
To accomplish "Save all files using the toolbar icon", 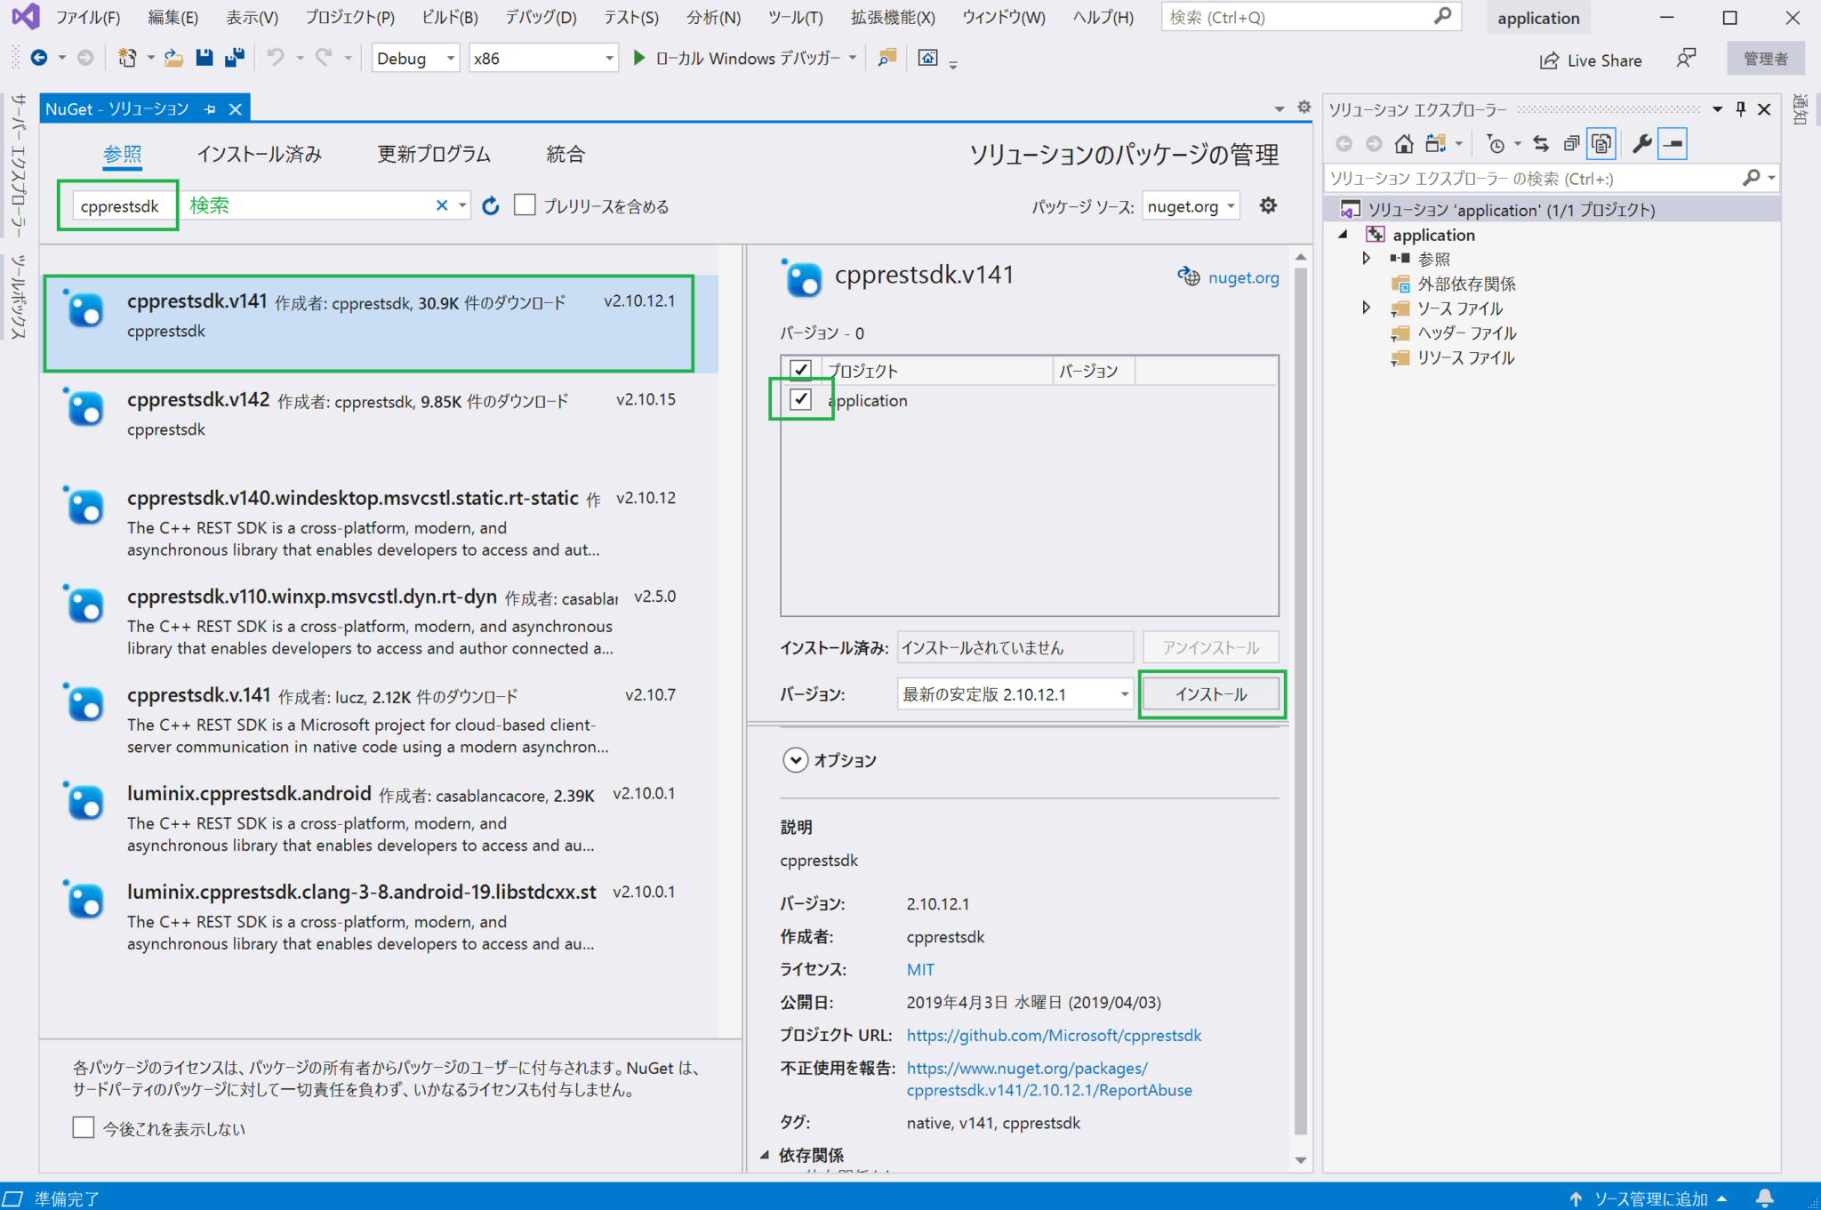I will point(234,58).
